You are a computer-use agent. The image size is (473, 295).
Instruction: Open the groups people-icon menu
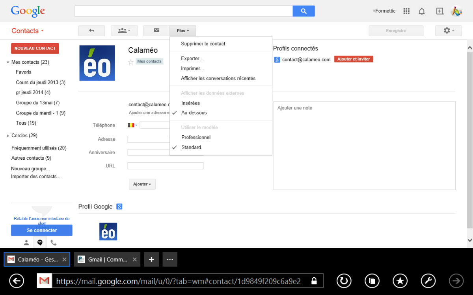(x=124, y=31)
